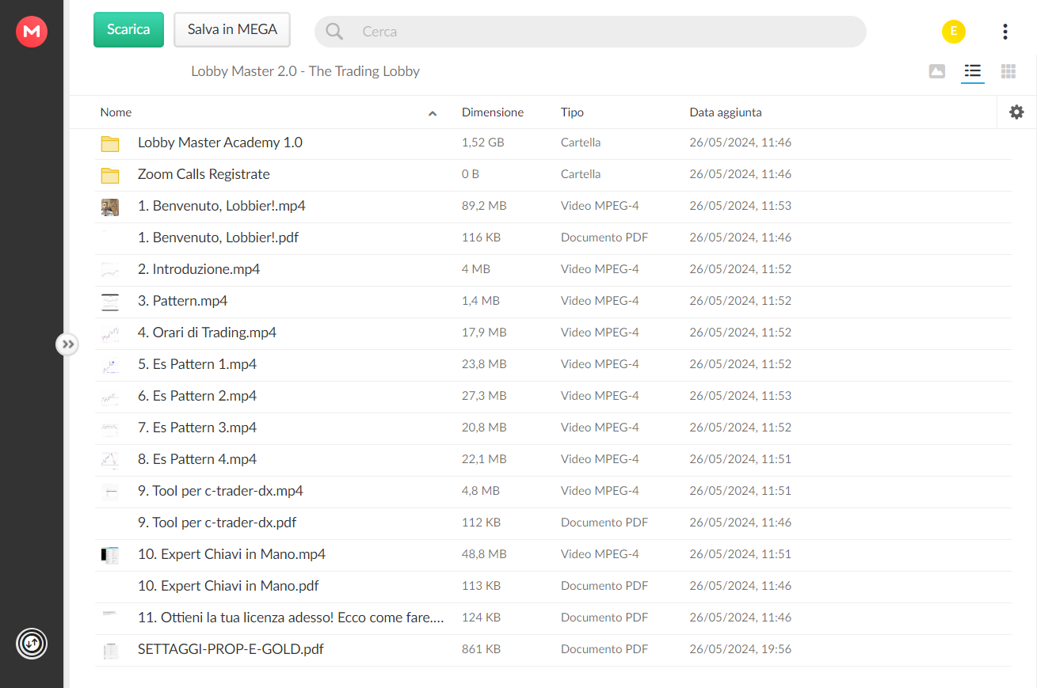
Task: Select 1. Benvenuto, Lobbier!.mp4 file name
Action: (222, 206)
